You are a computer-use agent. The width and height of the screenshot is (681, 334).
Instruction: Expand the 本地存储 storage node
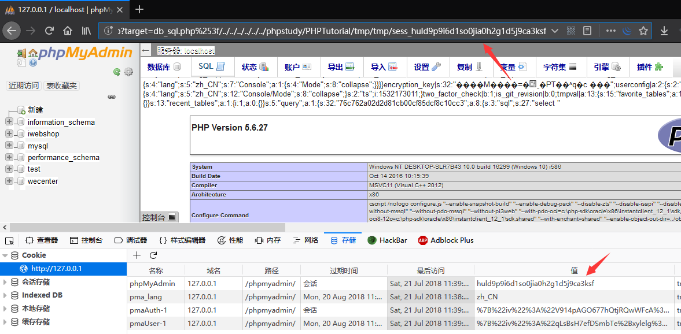5,309
